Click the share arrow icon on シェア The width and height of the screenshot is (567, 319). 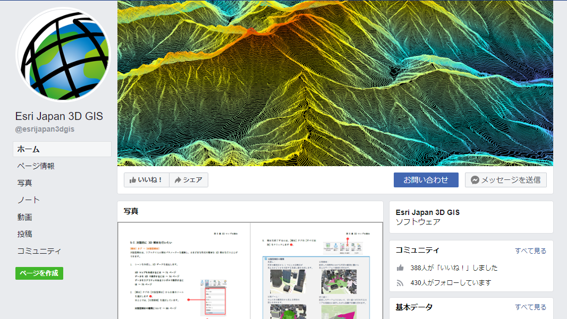click(178, 180)
